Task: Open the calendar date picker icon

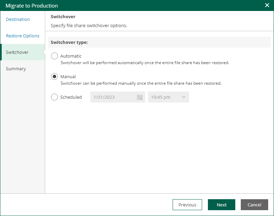Action: point(140,97)
